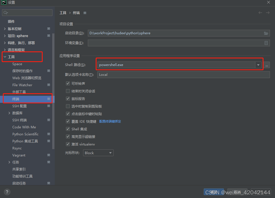Open the Shell 路径 dropdown

point(258,65)
